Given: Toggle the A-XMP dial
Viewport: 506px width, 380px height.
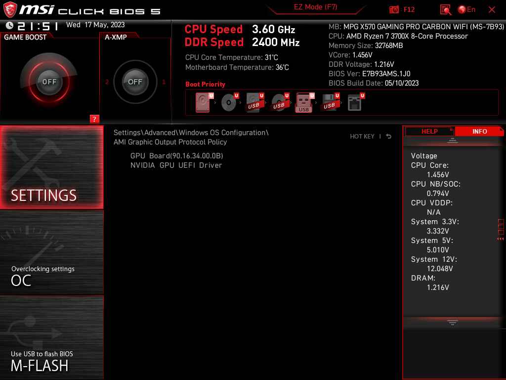Looking at the screenshot, I should (x=135, y=82).
